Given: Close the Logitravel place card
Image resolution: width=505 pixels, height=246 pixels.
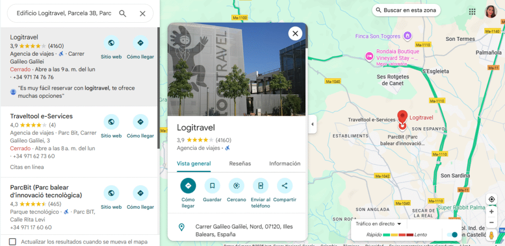Looking at the screenshot, I should [295, 33].
